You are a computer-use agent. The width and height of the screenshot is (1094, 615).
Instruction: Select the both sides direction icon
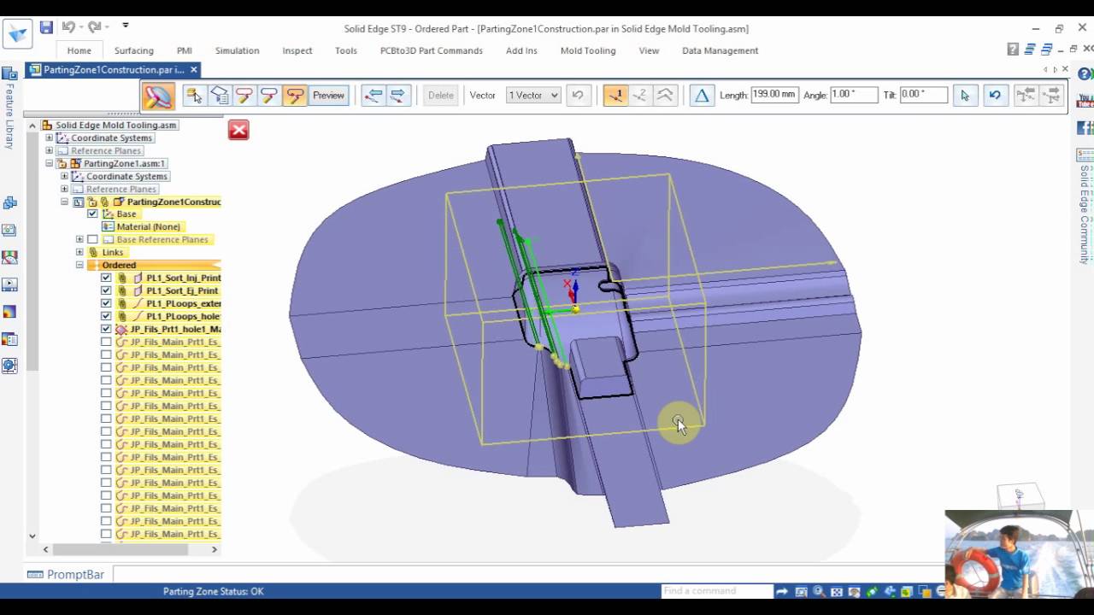click(x=664, y=95)
